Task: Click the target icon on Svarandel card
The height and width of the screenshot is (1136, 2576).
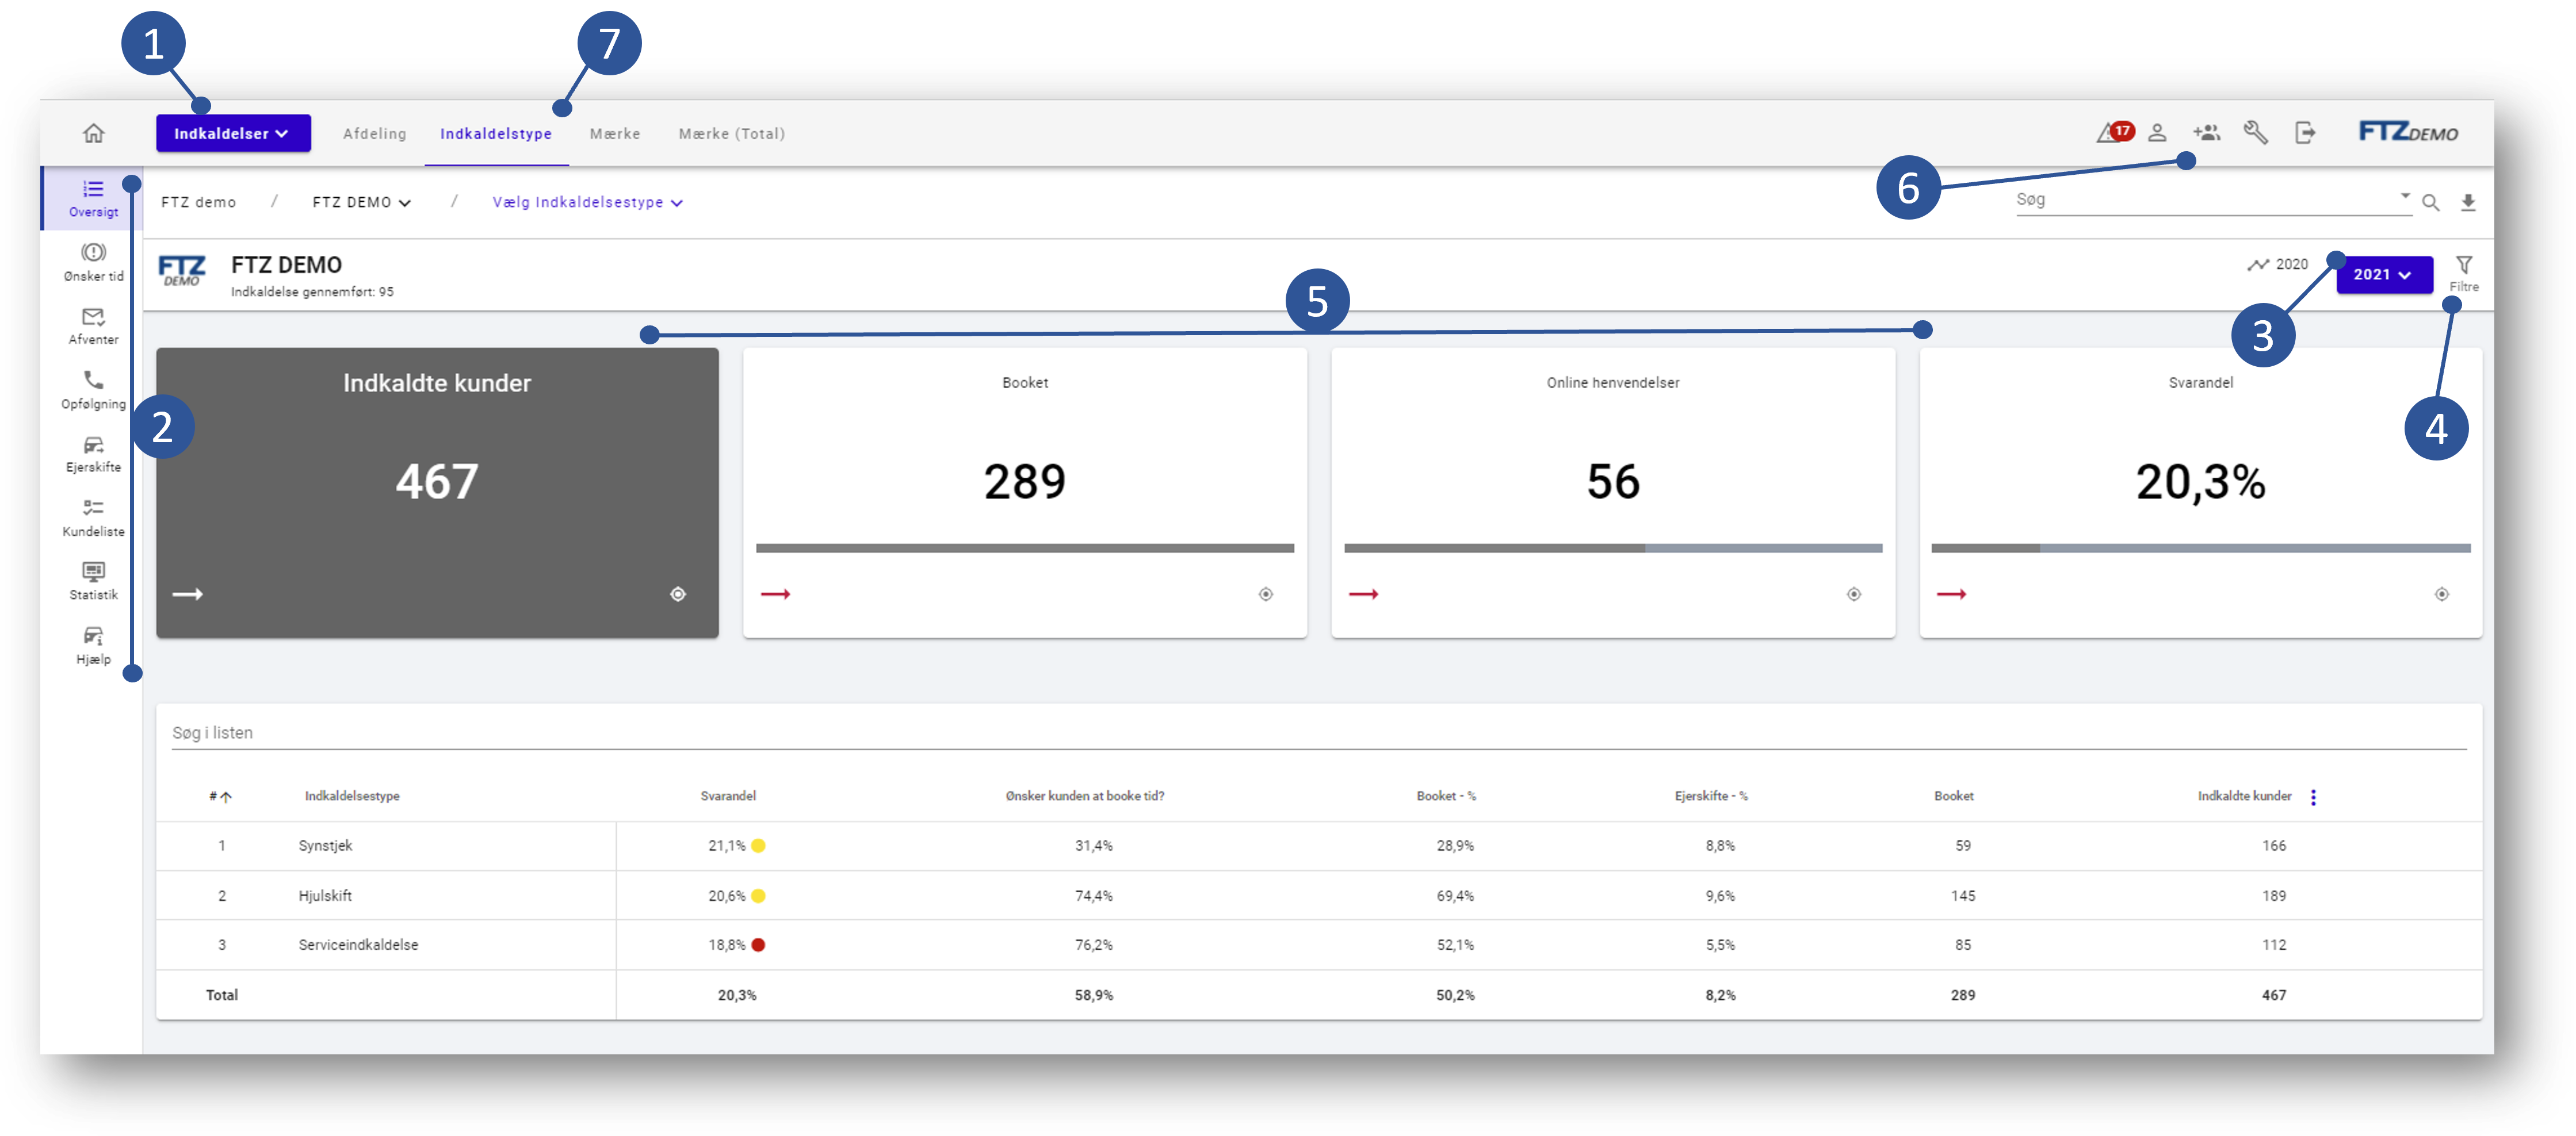Action: 2442,594
